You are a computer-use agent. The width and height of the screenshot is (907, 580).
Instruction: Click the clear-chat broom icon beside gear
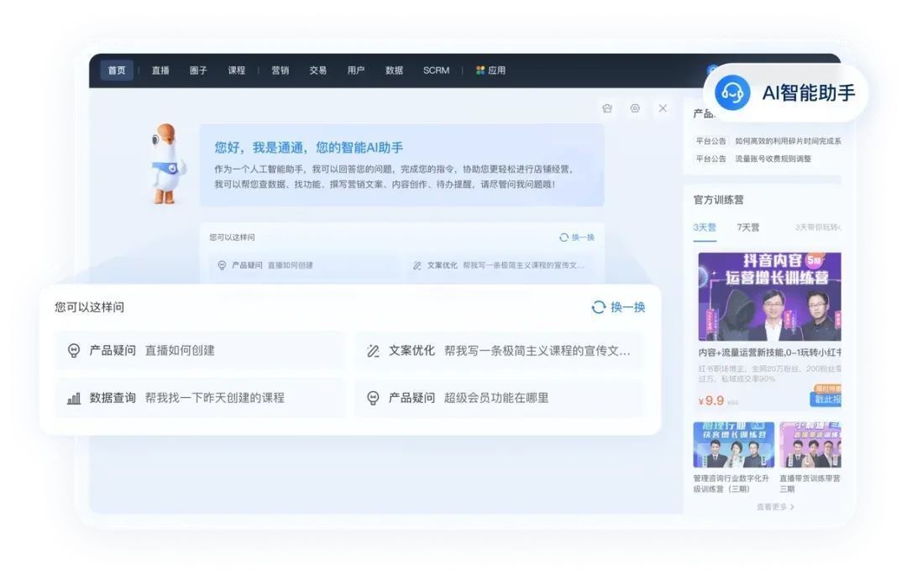click(607, 108)
